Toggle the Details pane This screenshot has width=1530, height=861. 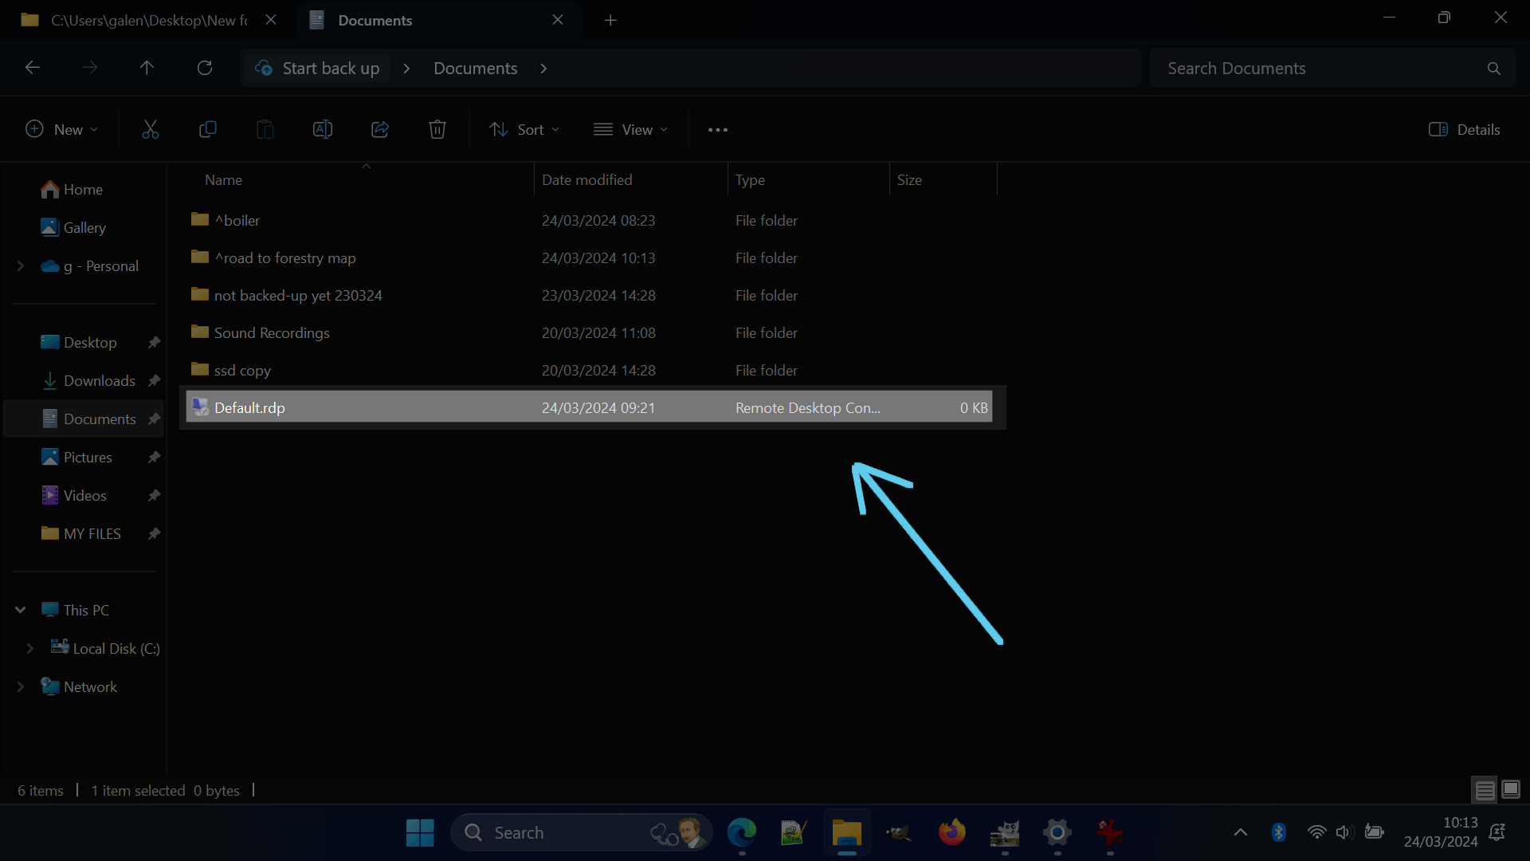click(1464, 129)
